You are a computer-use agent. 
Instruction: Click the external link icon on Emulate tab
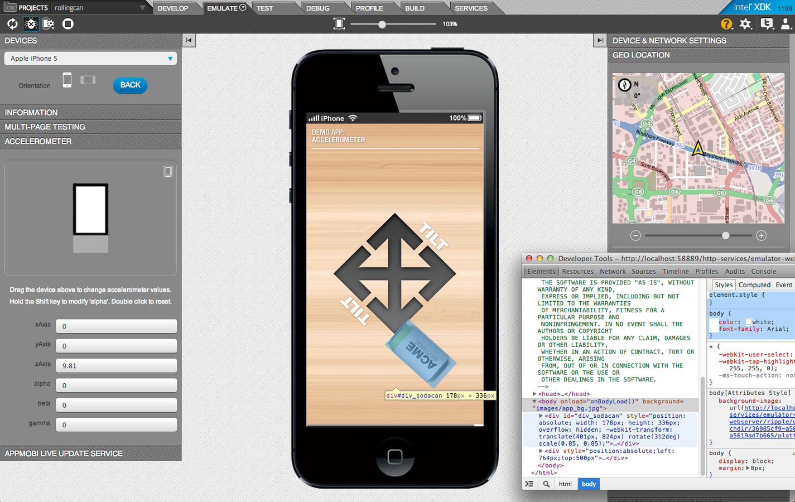click(243, 8)
